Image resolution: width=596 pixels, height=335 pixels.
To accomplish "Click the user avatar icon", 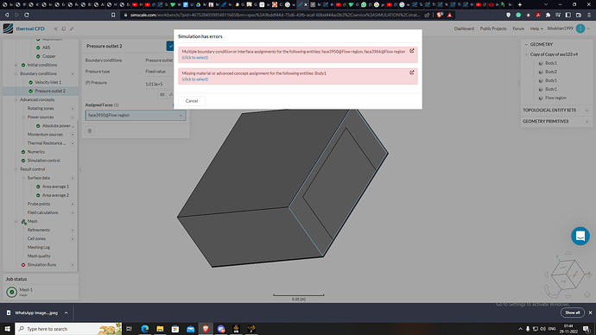I will [580, 28].
